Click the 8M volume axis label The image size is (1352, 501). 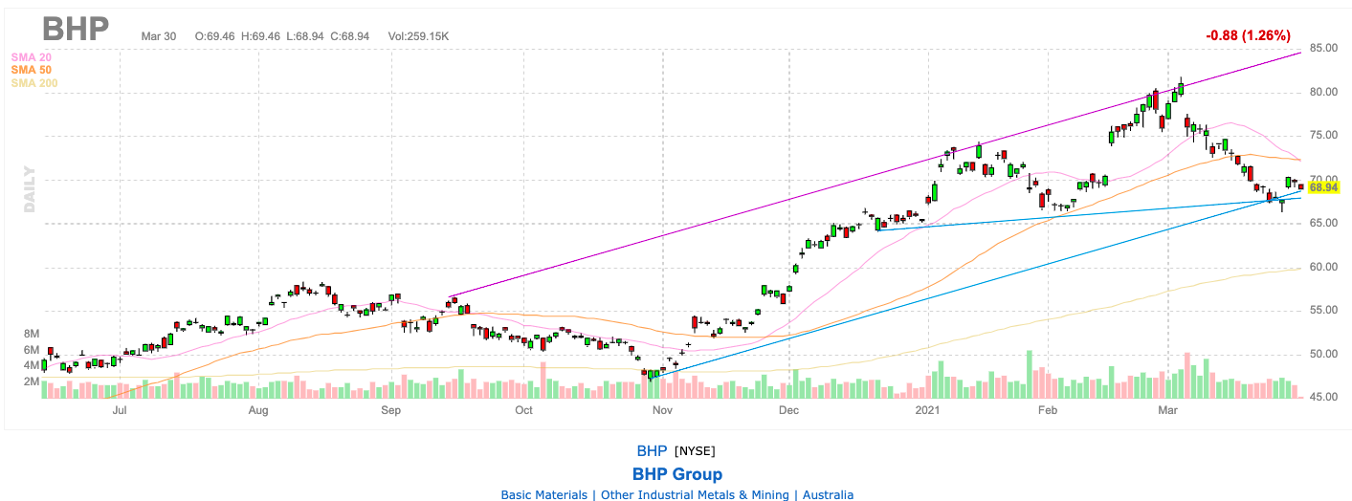[x=32, y=334]
